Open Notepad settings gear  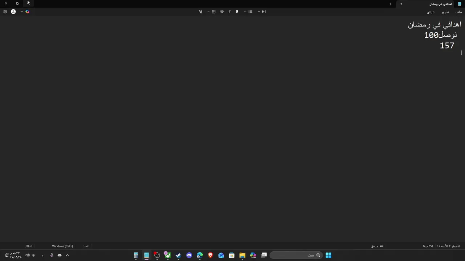point(5,12)
